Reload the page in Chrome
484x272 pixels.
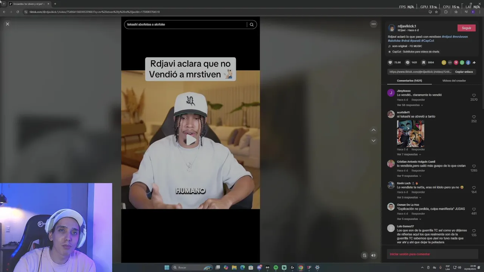(17, 12)
